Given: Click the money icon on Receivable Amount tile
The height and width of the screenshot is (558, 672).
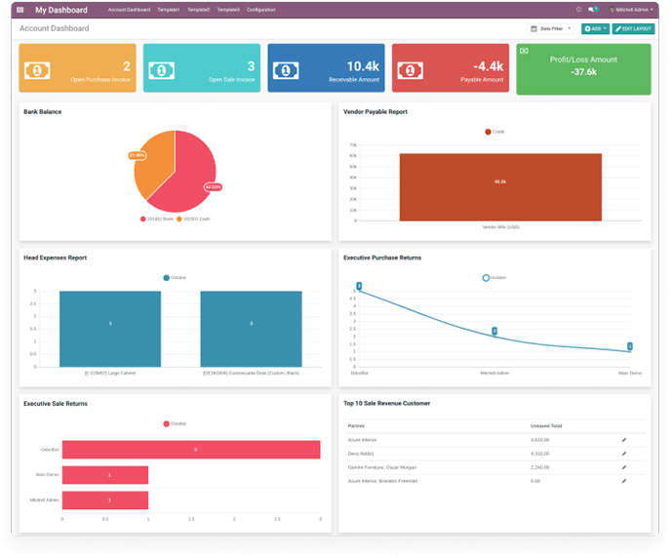Looking at the screenshot, I should click(287, 71).
